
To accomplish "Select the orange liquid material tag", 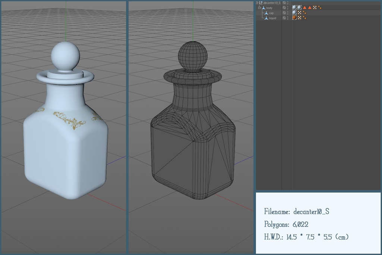I will click(x=294, y=18).
